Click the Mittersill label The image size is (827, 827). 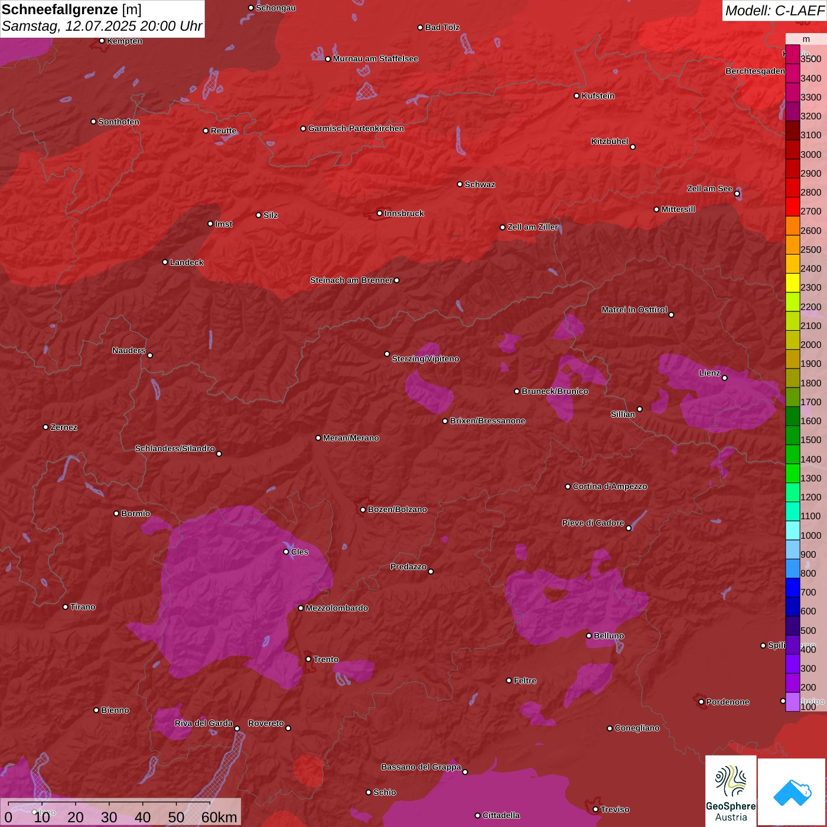pyautogui.click(x=678, y=209)
